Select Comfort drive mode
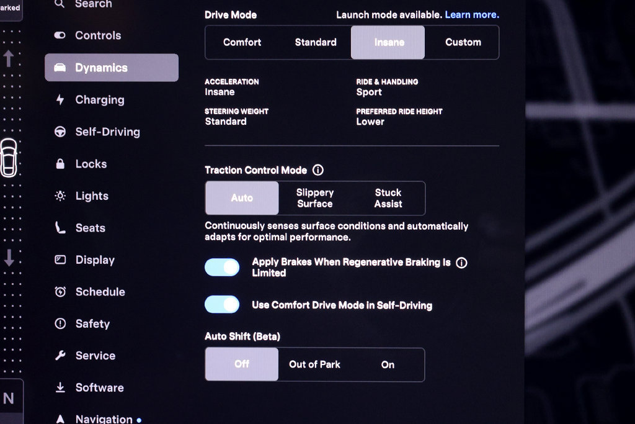Image resolution: width=635 pixels, height=424 pixels. (242, 42)
